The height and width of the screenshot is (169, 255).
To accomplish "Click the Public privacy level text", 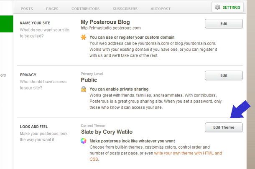I will pos(89,80).
